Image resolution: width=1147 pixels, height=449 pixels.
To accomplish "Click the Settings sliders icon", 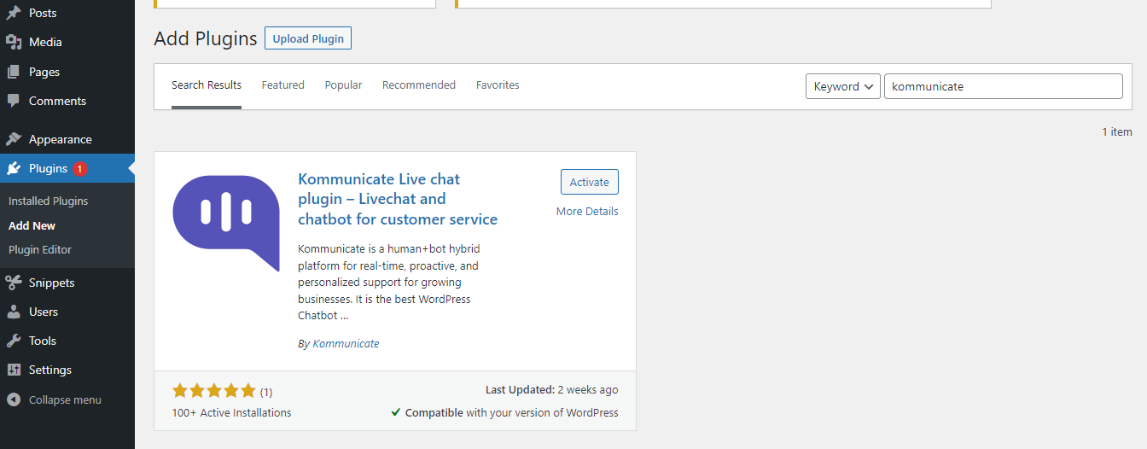I will tap(14, 370).
